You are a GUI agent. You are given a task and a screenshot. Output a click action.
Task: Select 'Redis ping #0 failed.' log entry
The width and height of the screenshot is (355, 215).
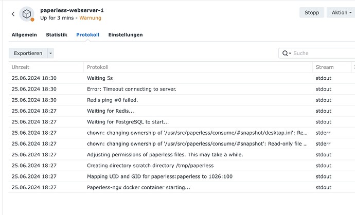(182, 100)
